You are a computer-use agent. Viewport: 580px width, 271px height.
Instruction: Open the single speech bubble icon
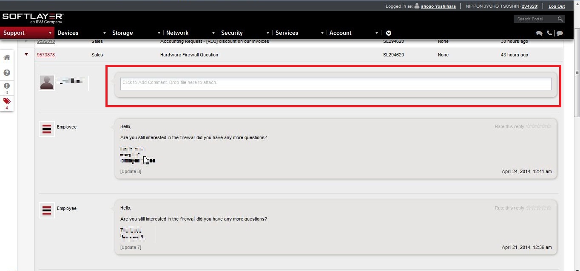(x=560, y=33)
